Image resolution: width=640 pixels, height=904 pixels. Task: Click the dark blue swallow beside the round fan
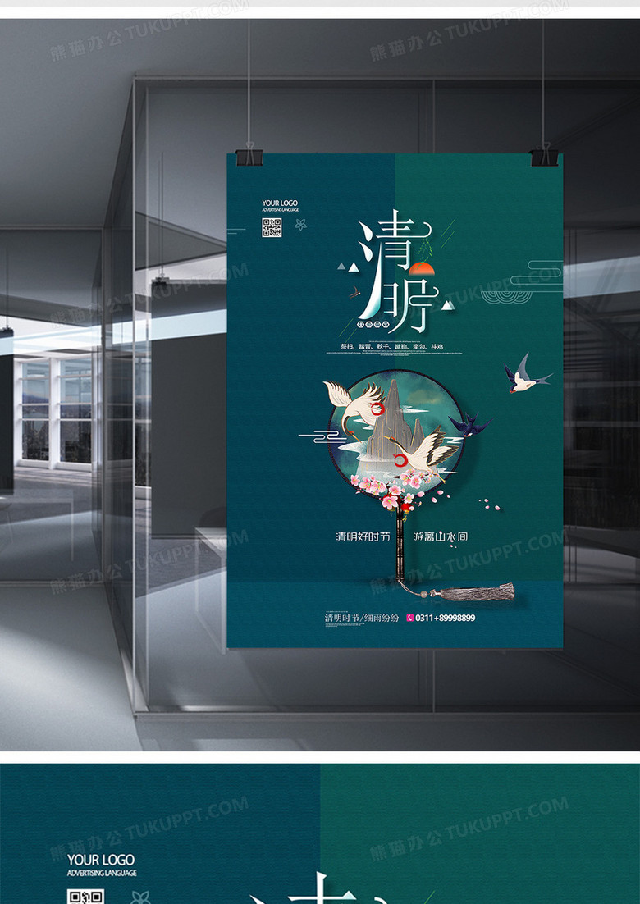[x=470, y=425]
